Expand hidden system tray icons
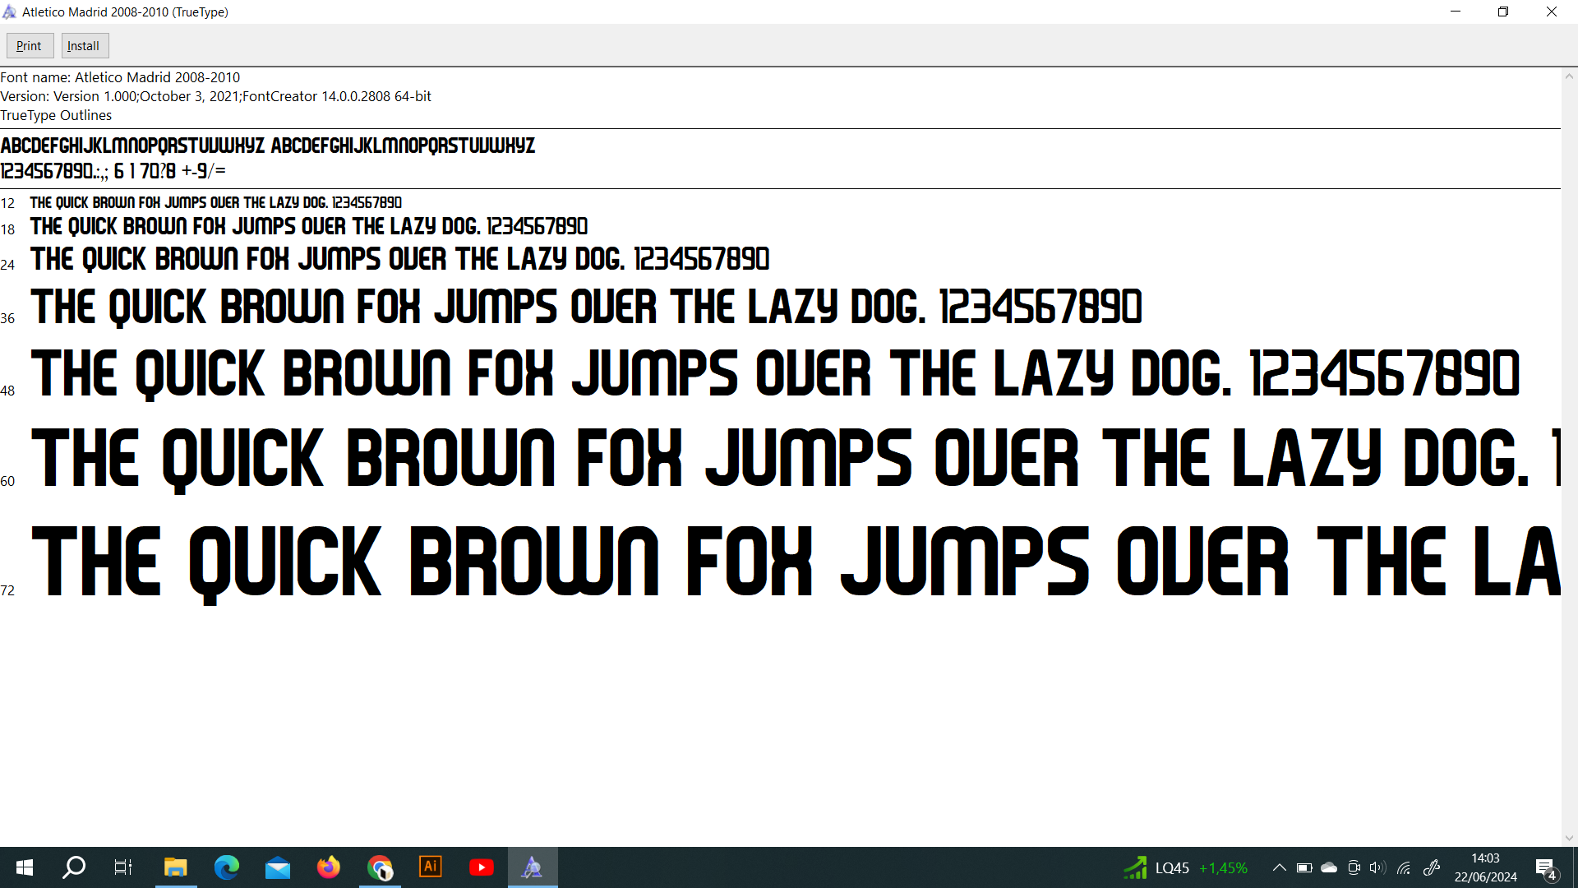 click(1279, 867)
